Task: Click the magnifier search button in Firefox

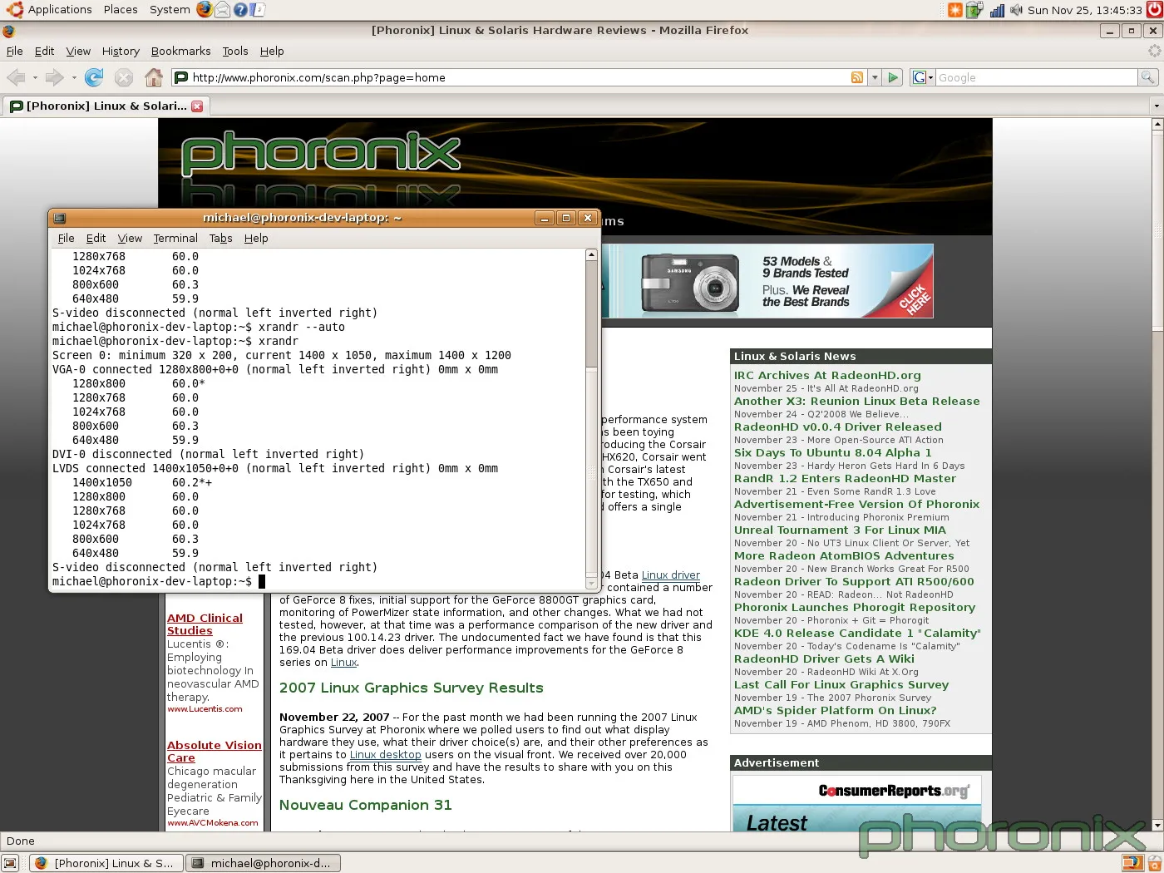Action: click(1147, 77)
